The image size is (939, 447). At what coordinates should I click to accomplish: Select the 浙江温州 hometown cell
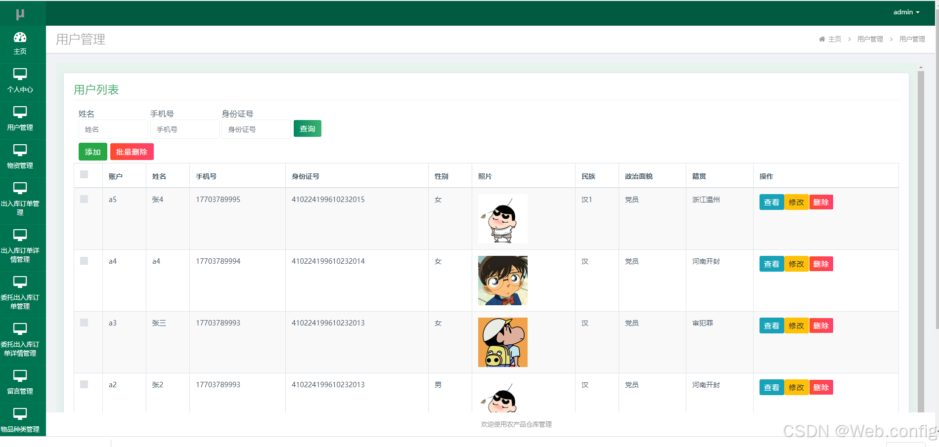coord(706,200)
